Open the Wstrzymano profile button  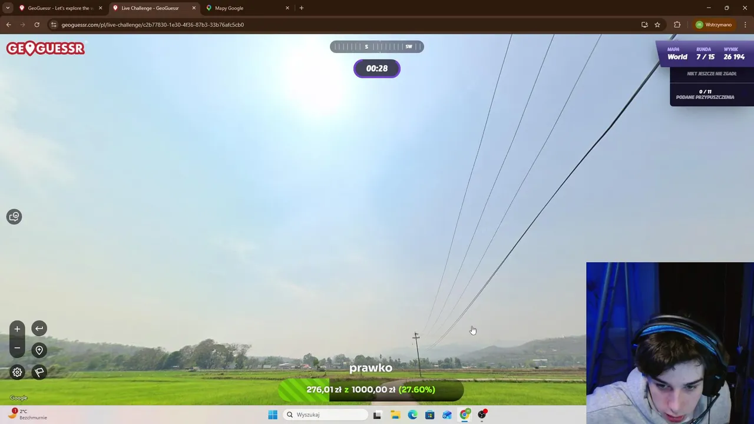coord(713,25)
